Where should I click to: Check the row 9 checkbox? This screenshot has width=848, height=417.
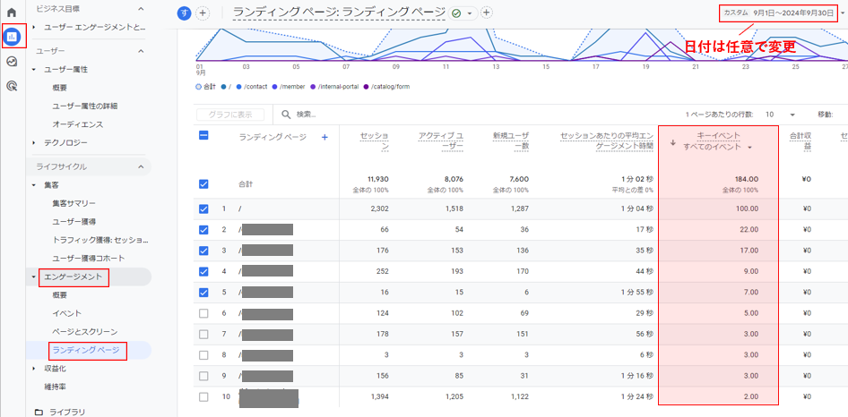(203, 376)
